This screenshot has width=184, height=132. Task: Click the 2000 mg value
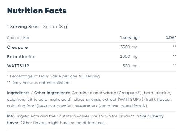click(x=129, y=56)
